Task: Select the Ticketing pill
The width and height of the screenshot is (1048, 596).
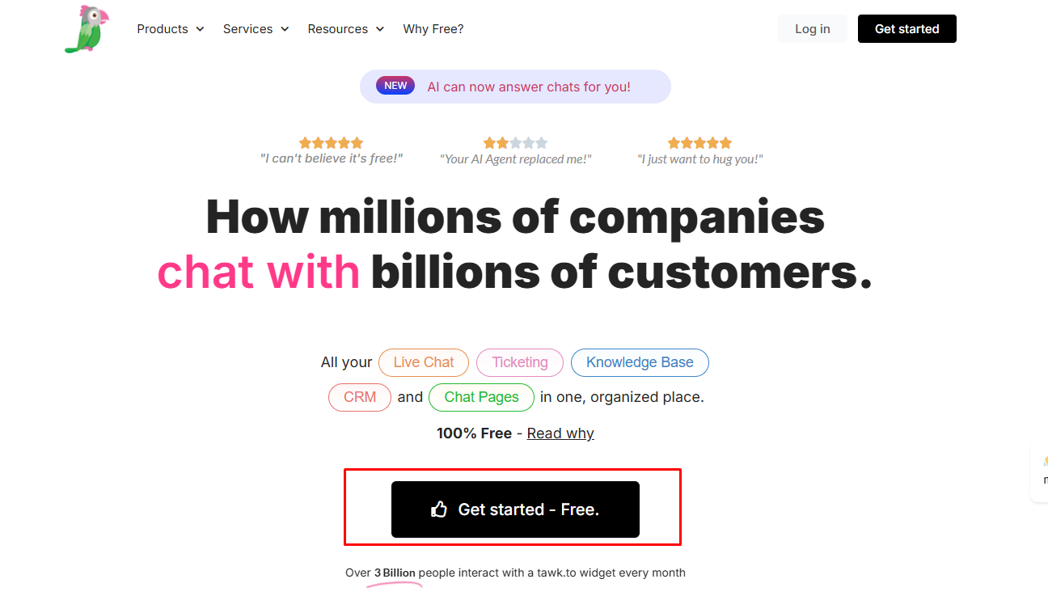Action: pos(519,362)
